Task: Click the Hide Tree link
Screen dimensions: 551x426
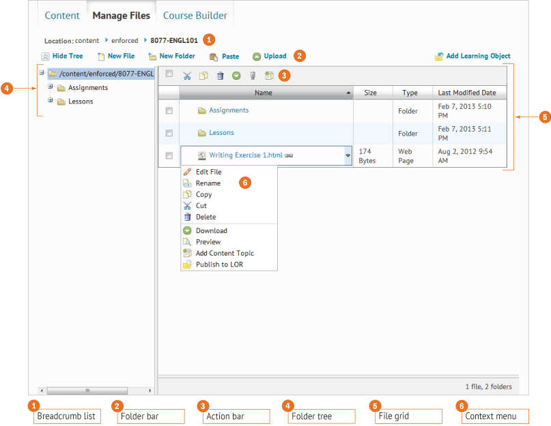Action: 68,56
